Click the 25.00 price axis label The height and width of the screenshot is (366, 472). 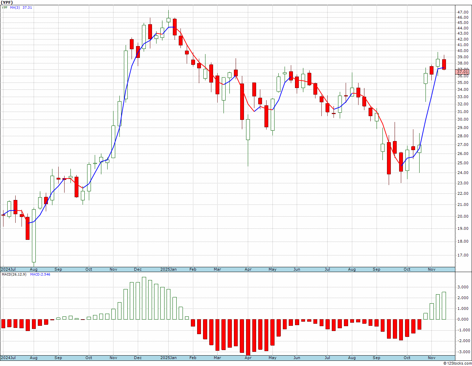(463, 163)
